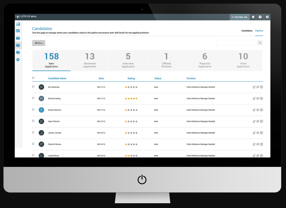Sort by Status column header

(158, 78)
